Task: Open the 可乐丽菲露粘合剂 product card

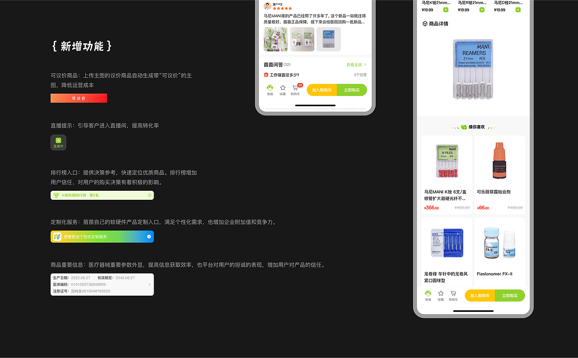Action: coord(499,175)
